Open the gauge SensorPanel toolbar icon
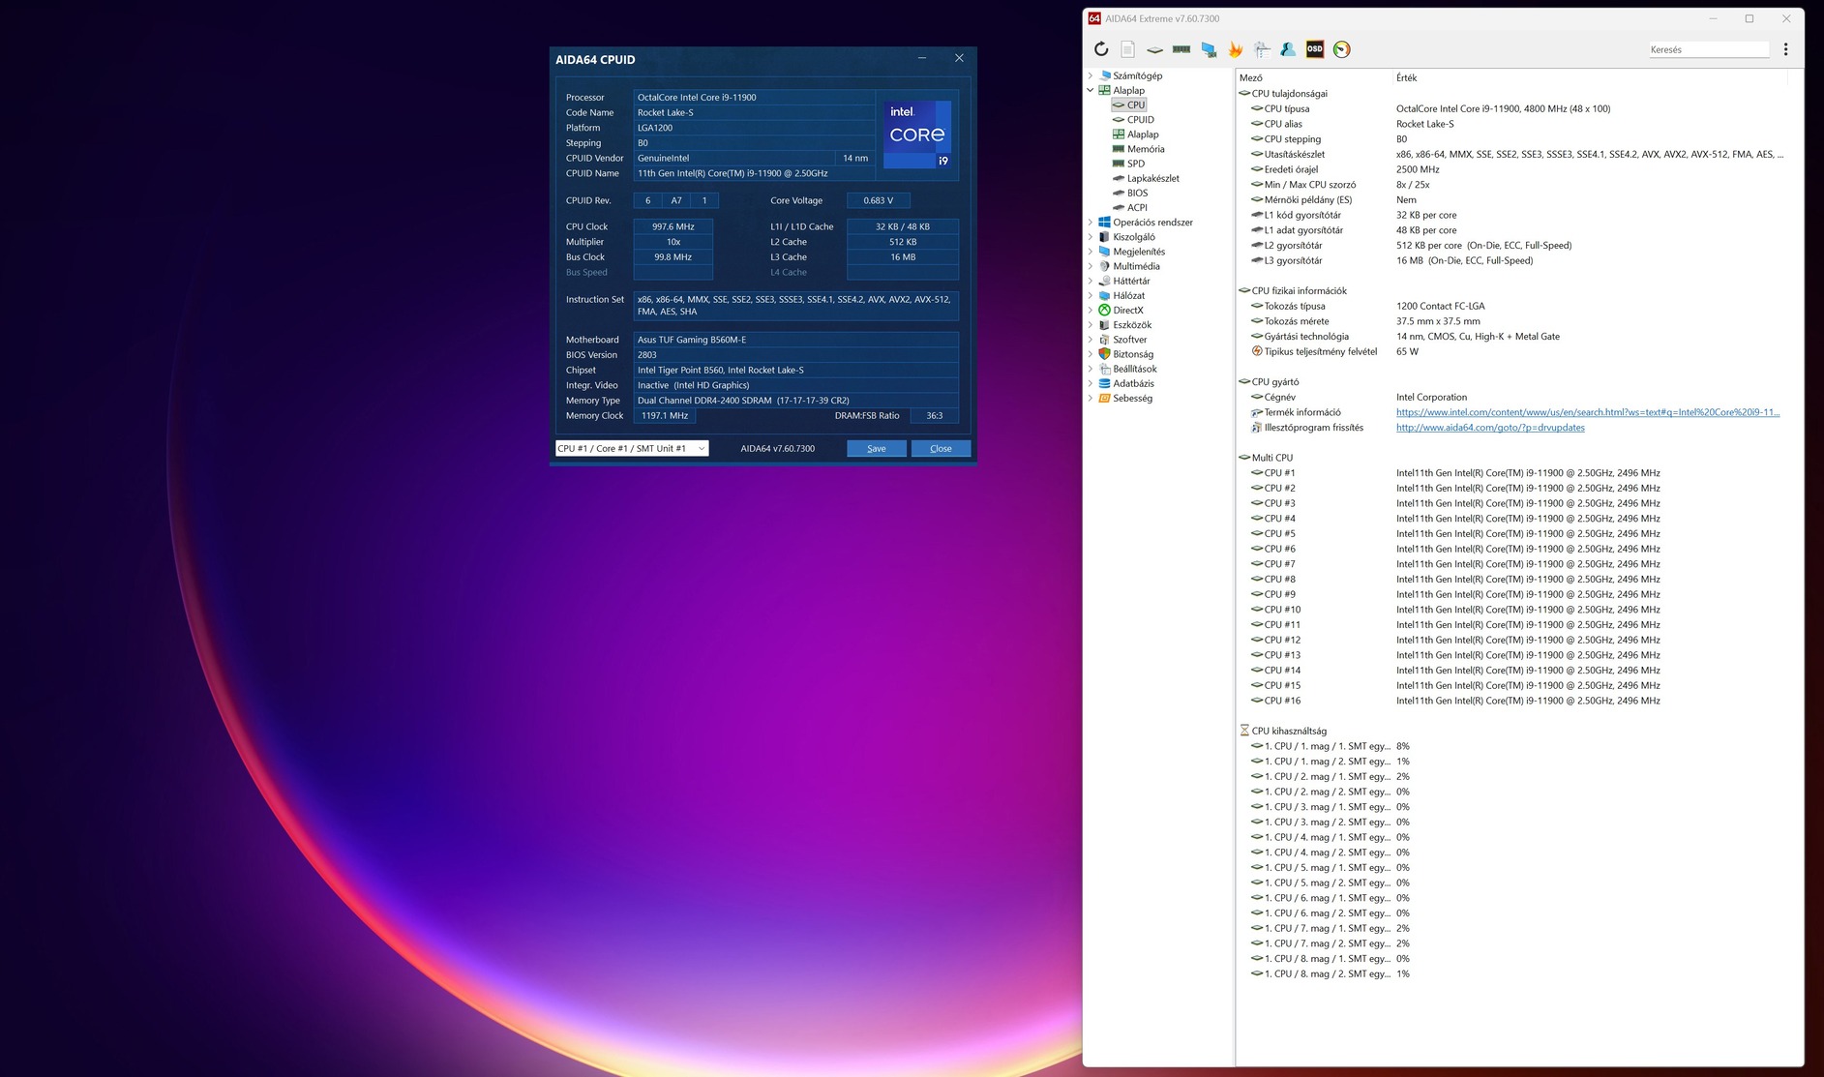The image size is (1824, 1077). click(x=1342, y=49)
